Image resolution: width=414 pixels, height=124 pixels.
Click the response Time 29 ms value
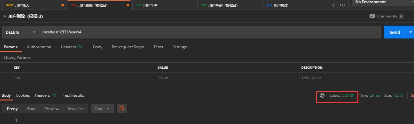pyautogui.click(x=375, y=95)
